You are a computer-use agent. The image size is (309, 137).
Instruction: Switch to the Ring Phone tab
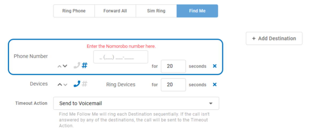point(74,11)
